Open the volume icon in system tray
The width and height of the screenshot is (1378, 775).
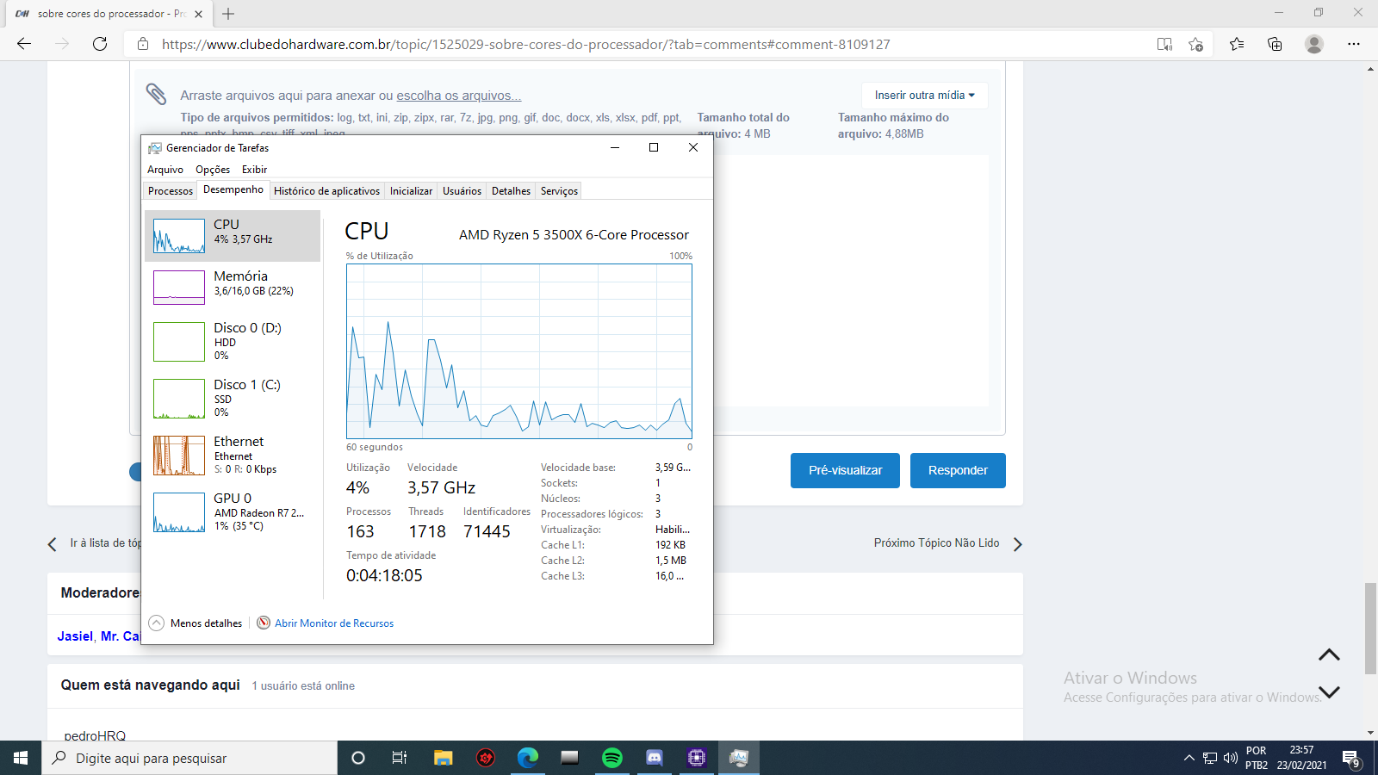[1231, 758]
